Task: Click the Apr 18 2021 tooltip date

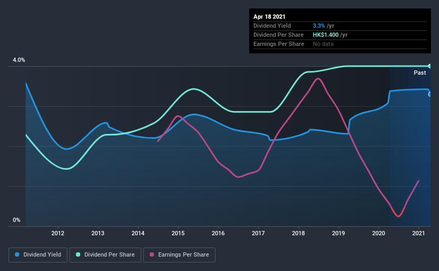Action: tap(269, 17)
